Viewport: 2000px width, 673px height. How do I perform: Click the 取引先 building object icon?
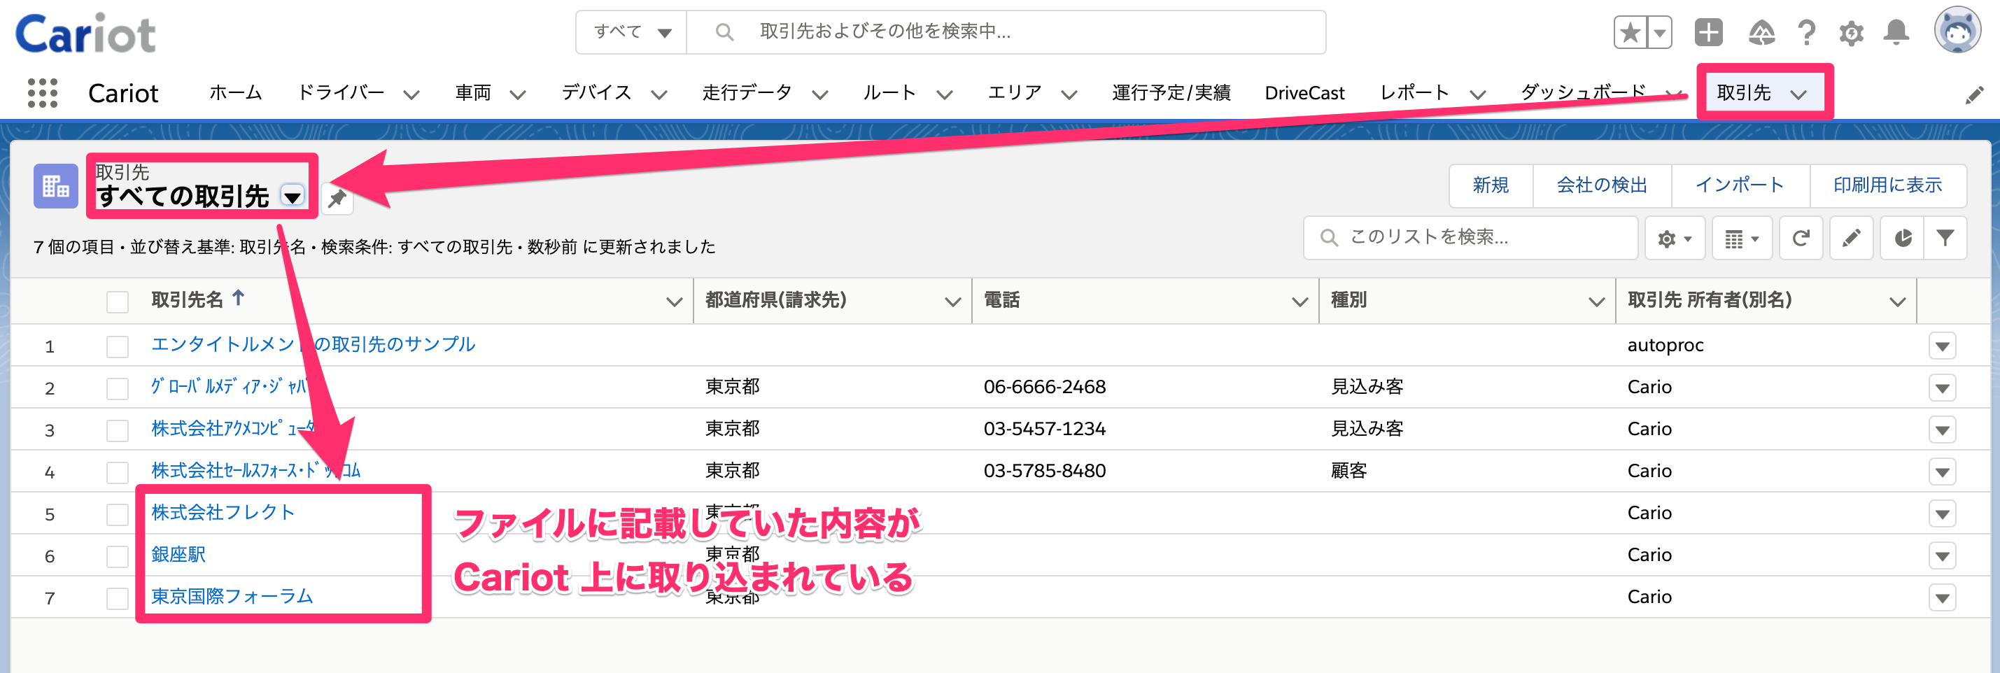point(56,186)
